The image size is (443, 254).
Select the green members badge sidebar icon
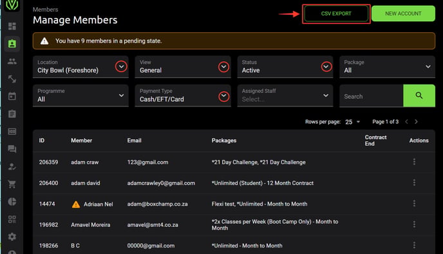click(12, 44)
